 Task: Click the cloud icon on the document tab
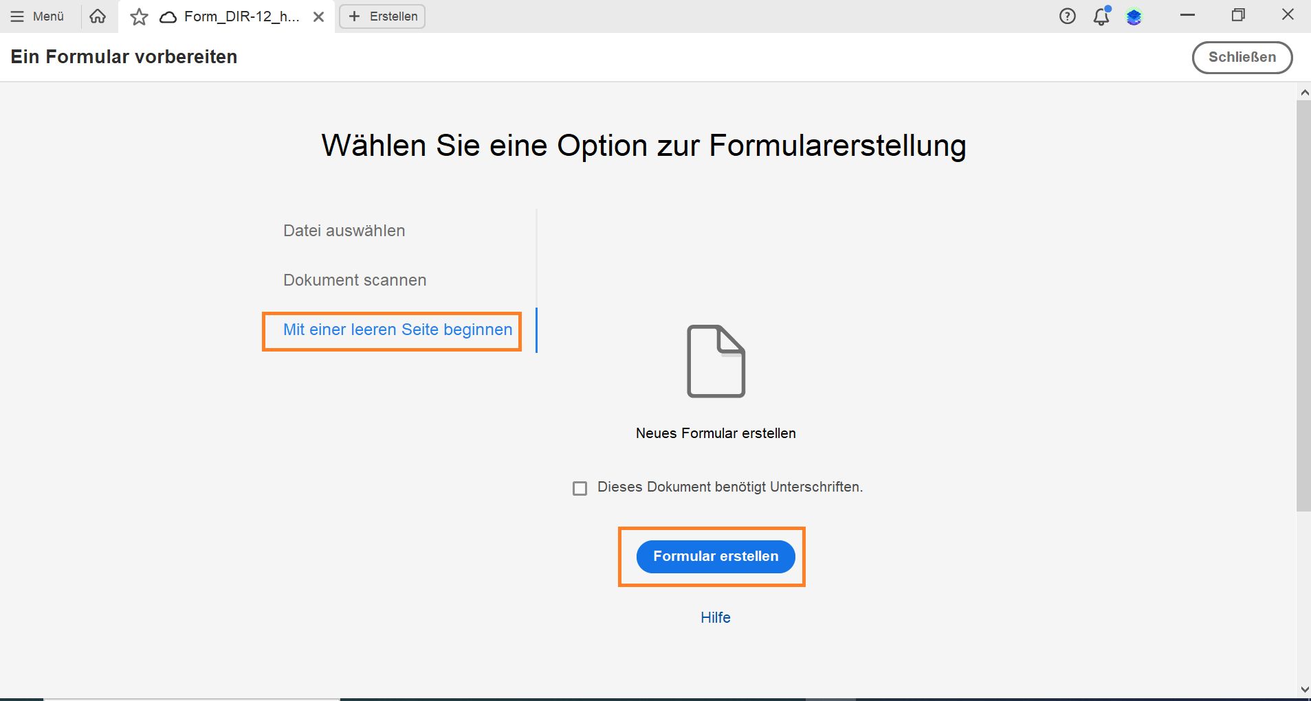click(x=168, y=16)
